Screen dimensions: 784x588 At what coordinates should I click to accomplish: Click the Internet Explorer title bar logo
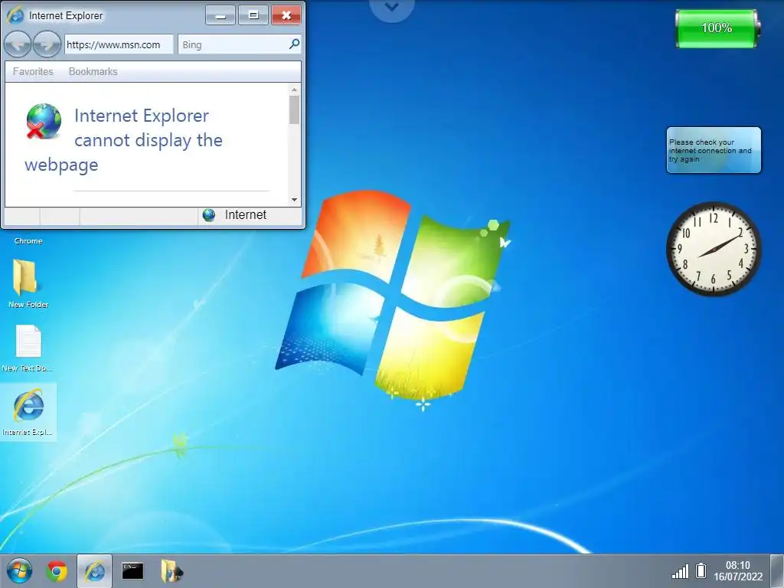pos(15,15)
